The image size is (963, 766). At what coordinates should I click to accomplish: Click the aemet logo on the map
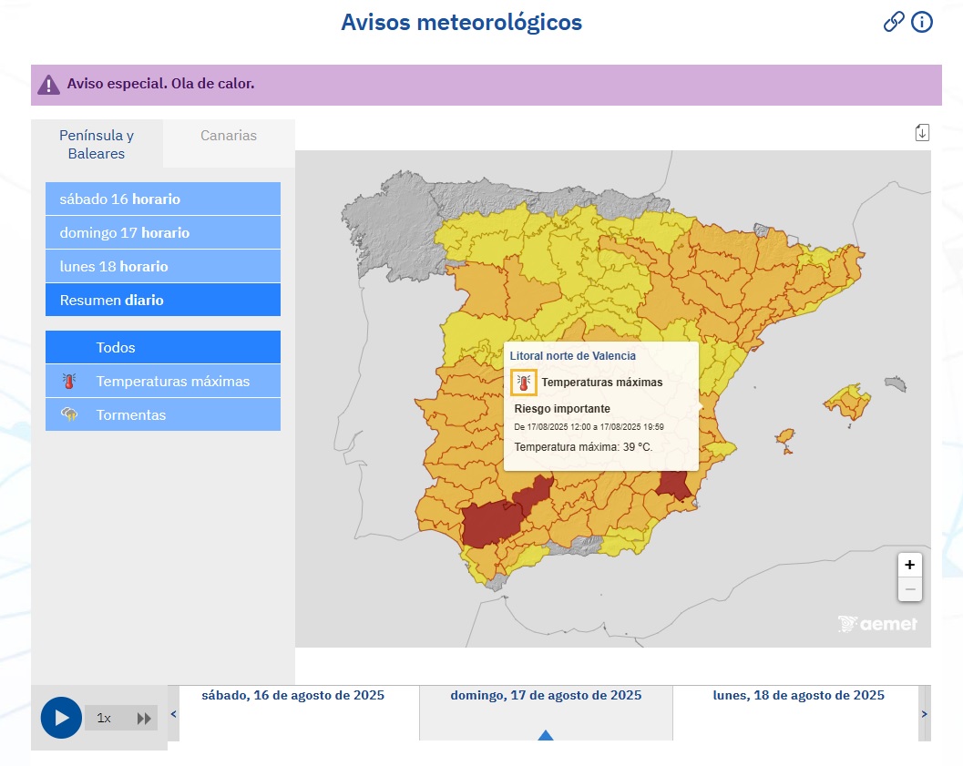point(877,624)
